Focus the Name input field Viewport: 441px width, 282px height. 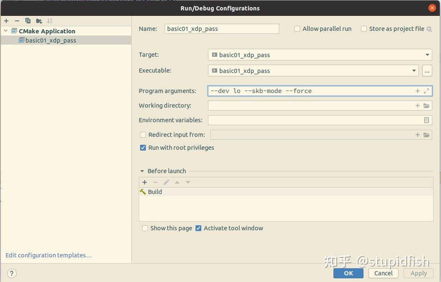pyautogui.click(x=222, y=29)
